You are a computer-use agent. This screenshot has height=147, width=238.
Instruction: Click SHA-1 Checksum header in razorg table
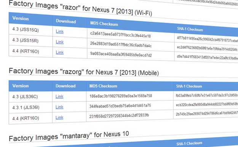click(x=189, y=86)
